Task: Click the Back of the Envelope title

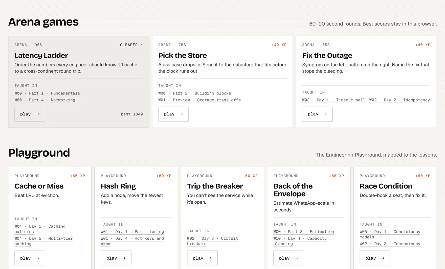Action: coord(293,190)
